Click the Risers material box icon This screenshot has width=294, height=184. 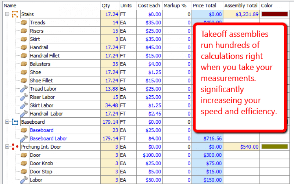[x=24, y=31]
